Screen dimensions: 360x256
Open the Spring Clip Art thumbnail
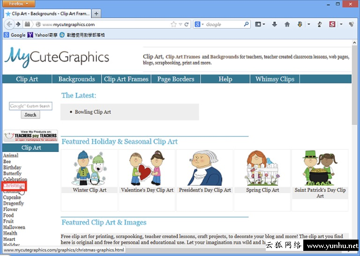click(262, 168)
